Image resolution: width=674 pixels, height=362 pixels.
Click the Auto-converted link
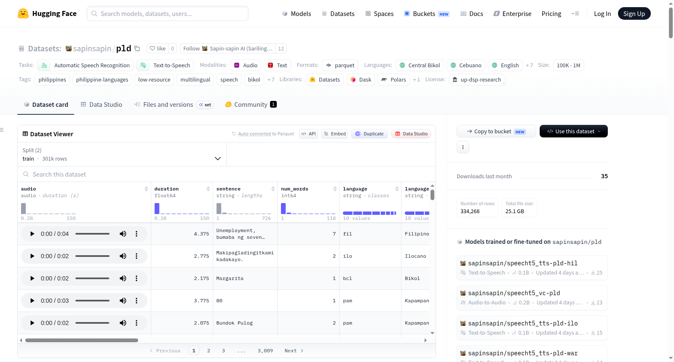(x=254, y=134)
